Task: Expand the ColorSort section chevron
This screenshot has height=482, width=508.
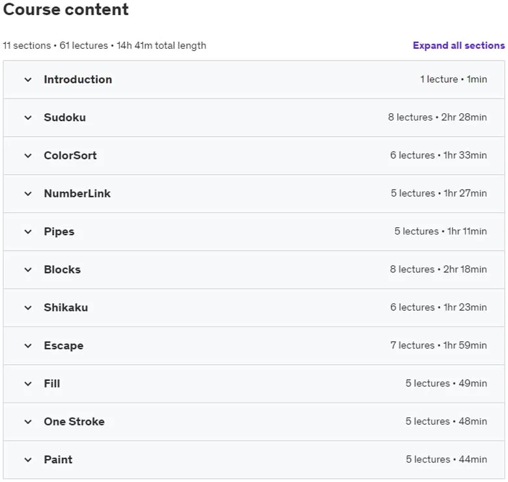Action: pyautogui.click(x=28, y=156)
